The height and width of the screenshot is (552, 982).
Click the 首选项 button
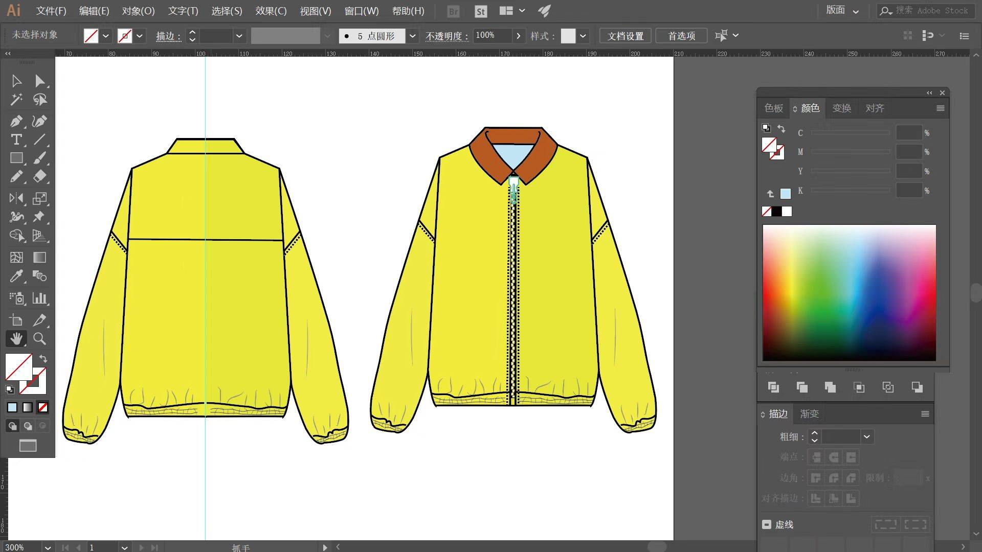point(681,36)
